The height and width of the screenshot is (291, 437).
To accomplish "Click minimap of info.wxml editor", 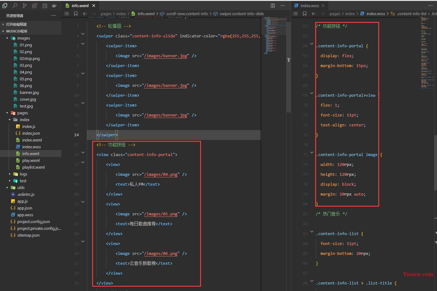I will click(x=274, y=36).
